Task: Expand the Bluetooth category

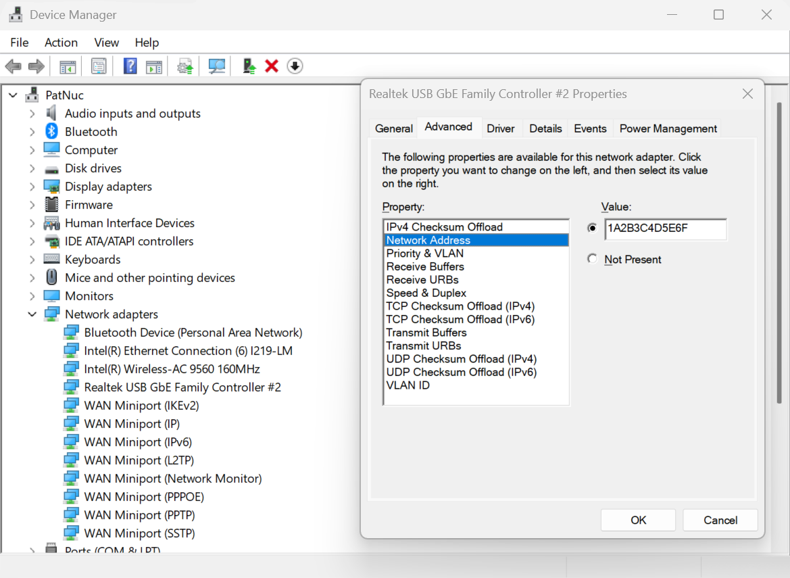Action: pyautogui.click(x=32, y=131)
